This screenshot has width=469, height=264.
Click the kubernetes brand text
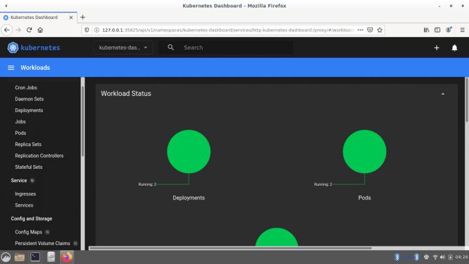40,48
